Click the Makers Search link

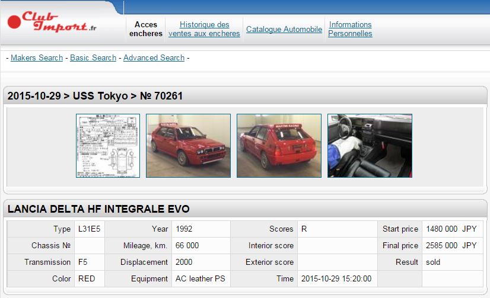[37, 57]
